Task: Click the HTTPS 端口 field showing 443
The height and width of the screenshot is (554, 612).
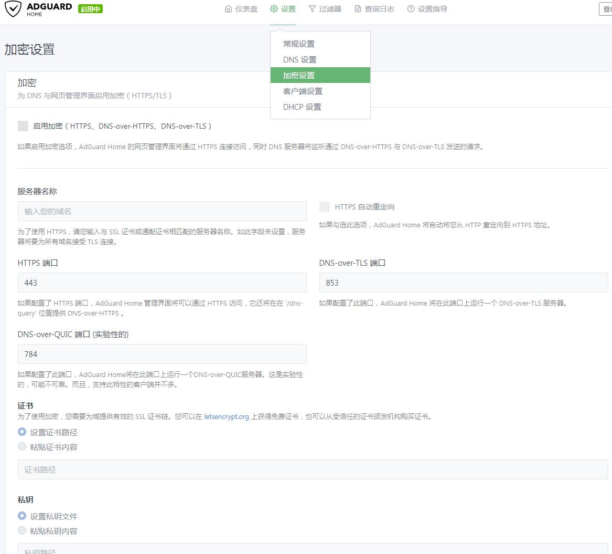Action: [x=163, y=283]
